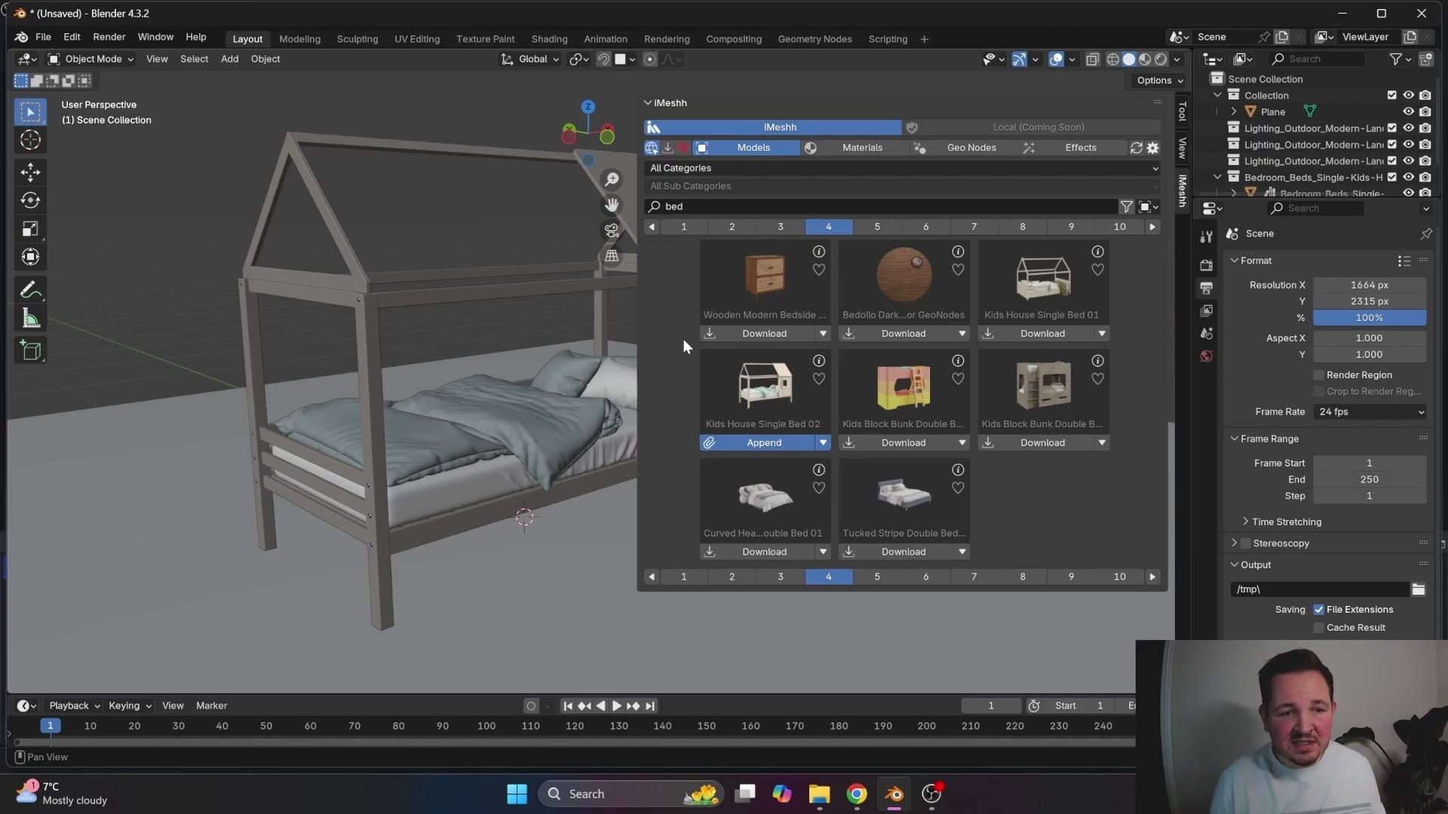Open Append options arrow for Kids House Single Bed 02

pos(823,443)
